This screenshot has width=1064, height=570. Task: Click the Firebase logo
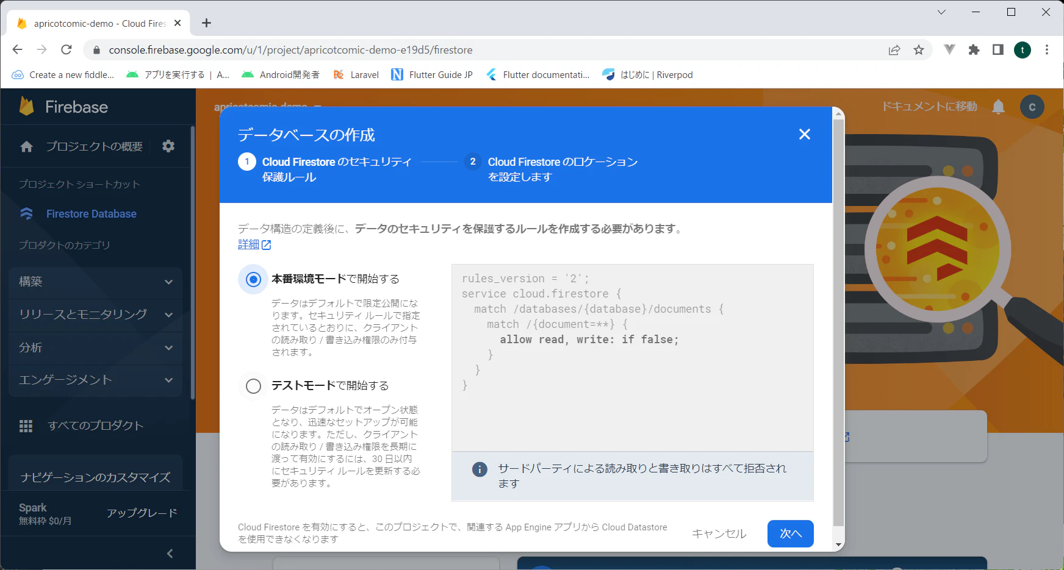click(63, 107)
